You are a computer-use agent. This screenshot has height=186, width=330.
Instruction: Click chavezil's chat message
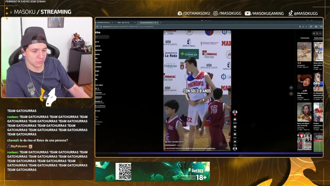(x=38, y=140)
